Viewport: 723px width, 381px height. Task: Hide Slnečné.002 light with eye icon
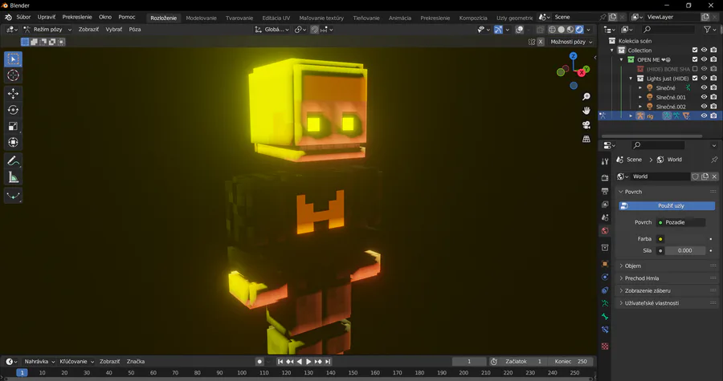[x=704, y=107]
